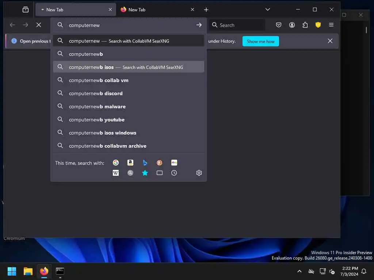Open the cloud sync tray icon
Image resolution: width=374 pixels, height=280 pixels.
click(311, 271)
